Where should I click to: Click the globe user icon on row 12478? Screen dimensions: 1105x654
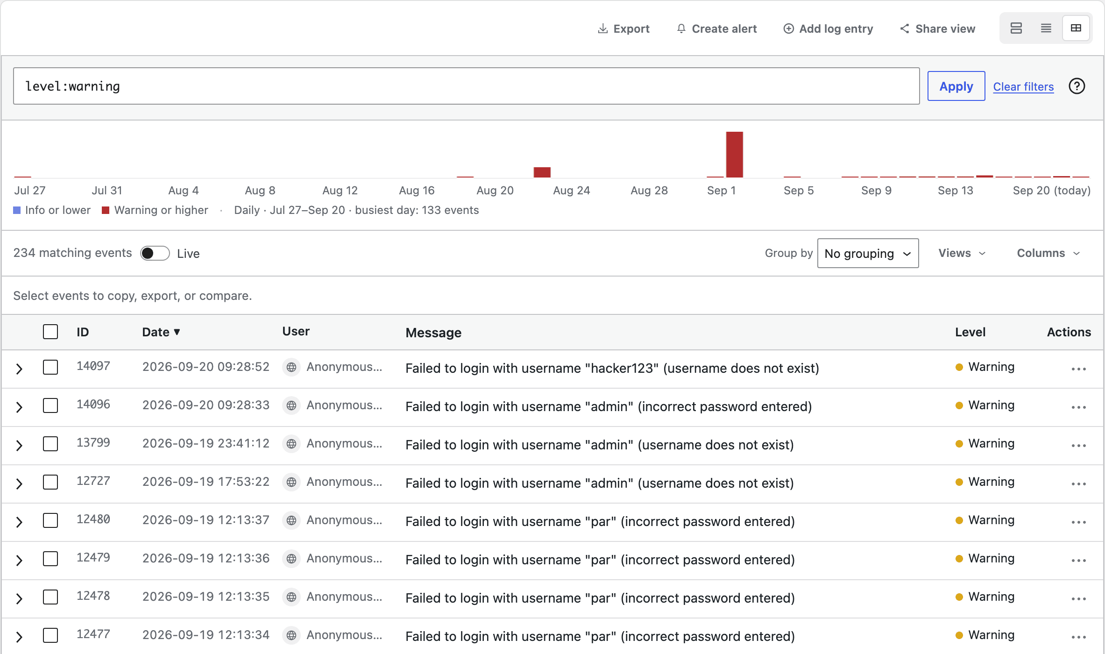[x=291, y=597]
